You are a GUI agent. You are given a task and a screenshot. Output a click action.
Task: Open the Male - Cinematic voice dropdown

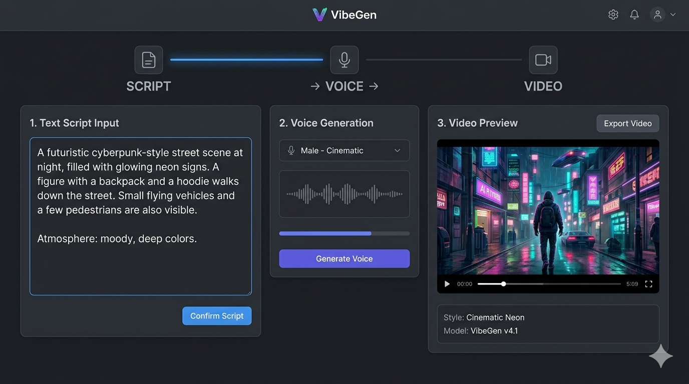pos(344,150)
